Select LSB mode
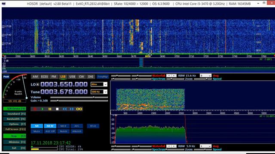275x154 pixels. 63,77
